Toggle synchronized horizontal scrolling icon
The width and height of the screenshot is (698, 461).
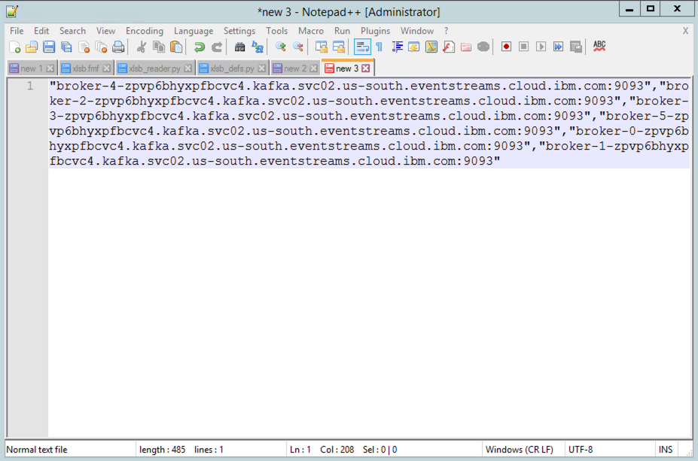click(339, 47)
